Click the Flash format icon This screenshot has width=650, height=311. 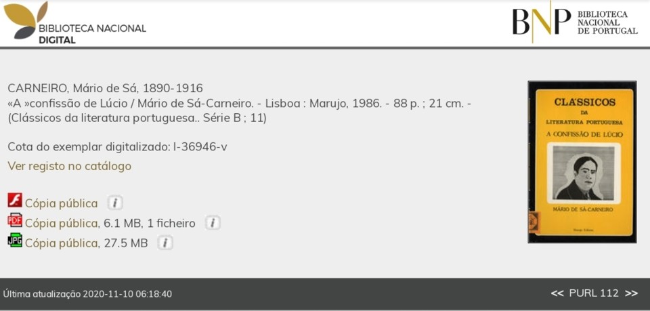point(15,200)
